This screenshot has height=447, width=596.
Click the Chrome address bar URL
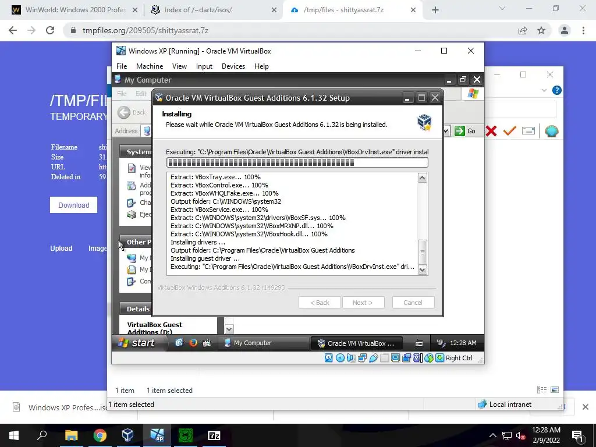(146, 30)
